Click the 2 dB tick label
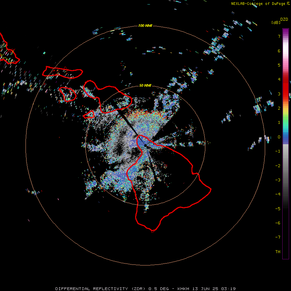Image resolution: width=291 pixels, height=291 pixels. point(279,108)
